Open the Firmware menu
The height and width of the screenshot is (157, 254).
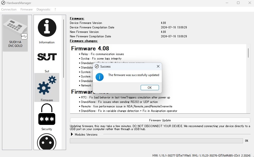tap(27, 9)
